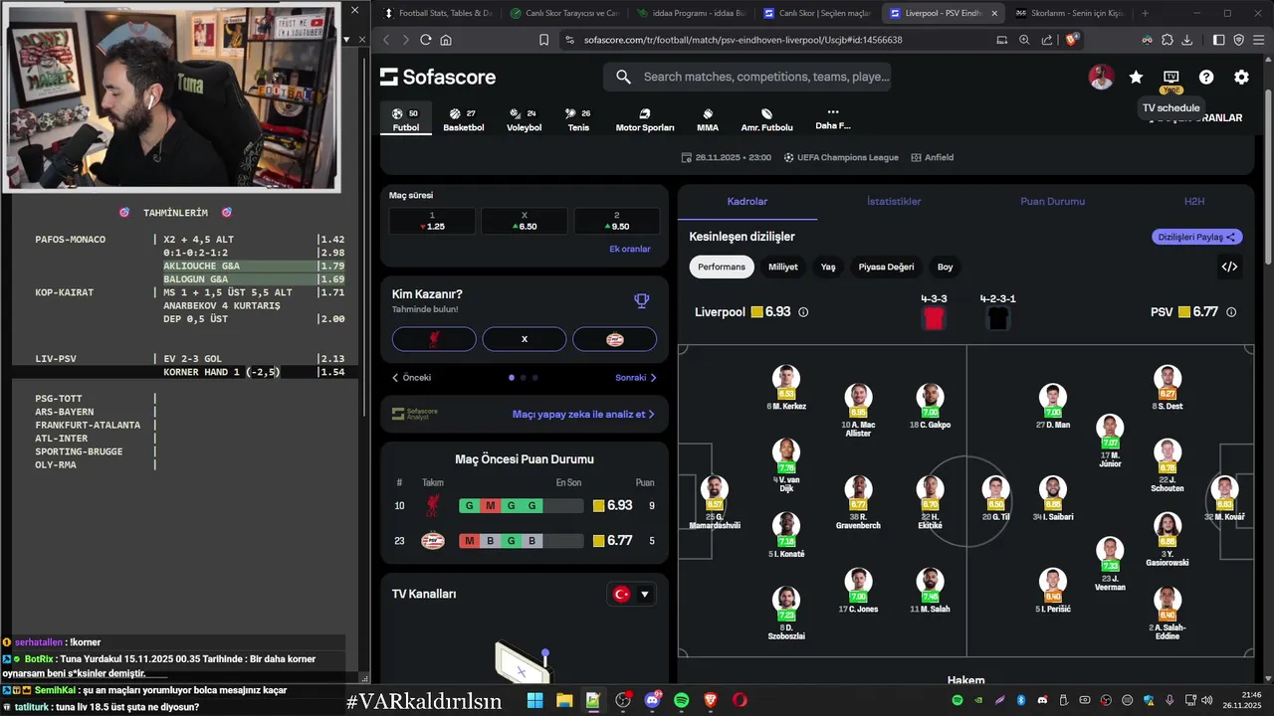Expand the Daha Fazla sports menu
Image resolution: width=1274 pixels, height=716 pixels.
point(833,118)
